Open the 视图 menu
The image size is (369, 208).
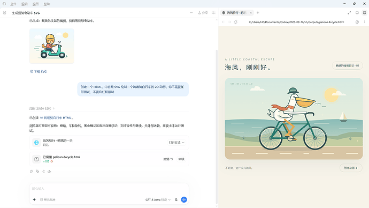point(35,4)
